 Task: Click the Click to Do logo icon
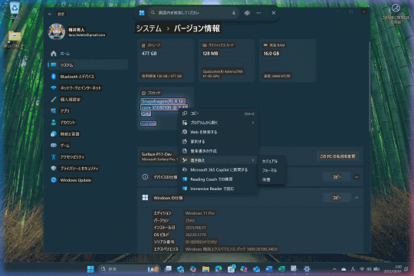[142, 13]
